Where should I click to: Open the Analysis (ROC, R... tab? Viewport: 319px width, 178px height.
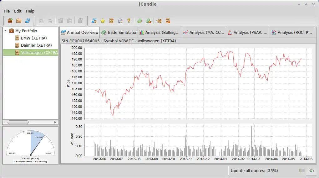[292, 32]
